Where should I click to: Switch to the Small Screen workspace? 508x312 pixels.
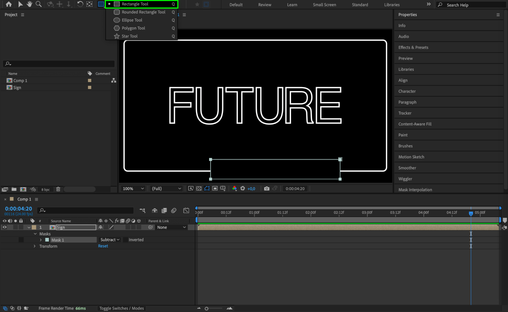324,5
